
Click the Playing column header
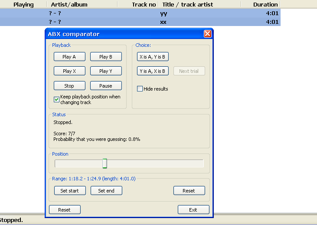coord(23,4)
